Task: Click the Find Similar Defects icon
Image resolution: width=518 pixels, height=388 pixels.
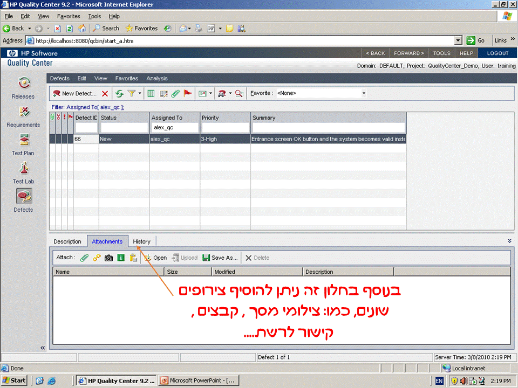Action: (222, 93)
